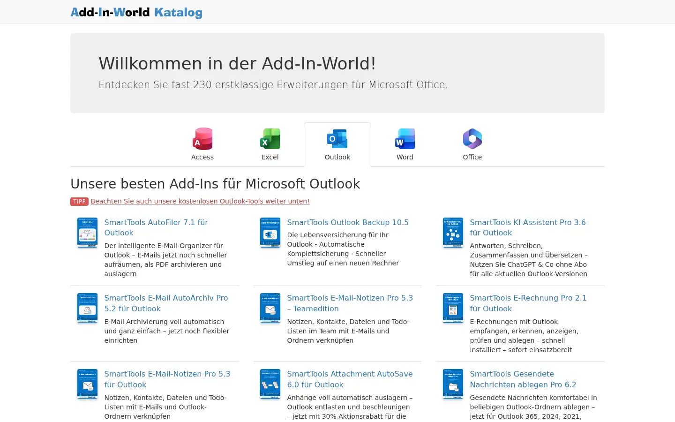The height and width of the screenshot is (422, 675).
Task: Click 'E-Mail Archivierung voll automatisch' description
Action: point(166,331)
